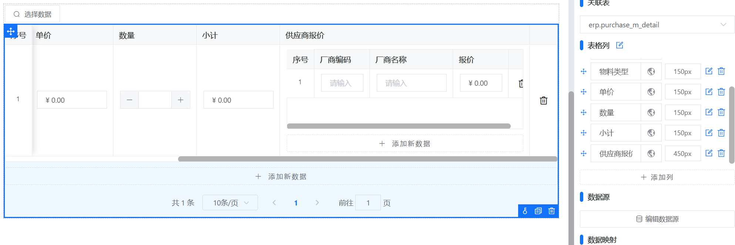Image resolution: width=735 pixels, height=245 pixels.
Task: Click 添加列 to add a column
Action: coord(657,177)
